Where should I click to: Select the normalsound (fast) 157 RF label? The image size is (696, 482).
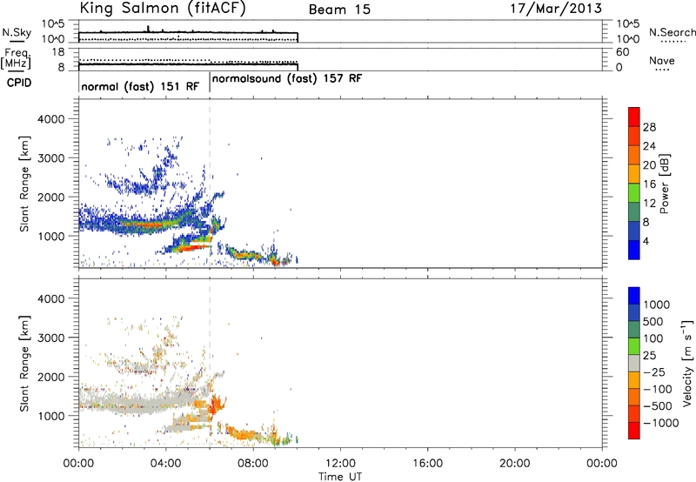point(287,78)
